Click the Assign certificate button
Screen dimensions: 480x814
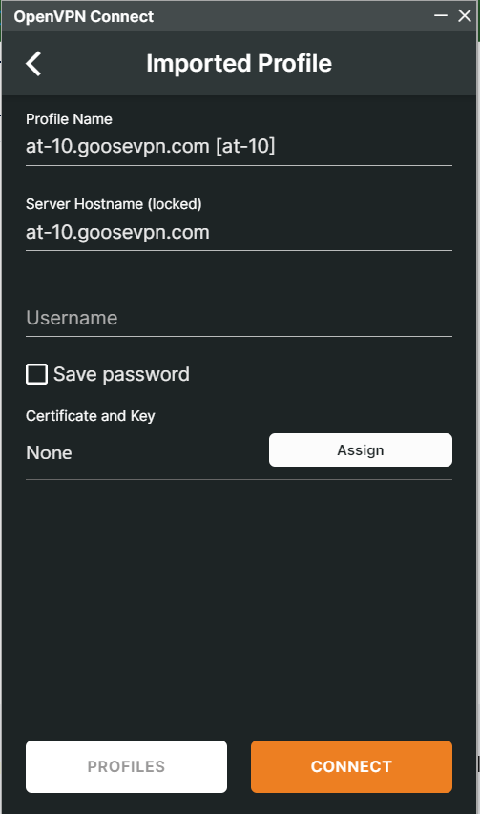tap(361, 450)
